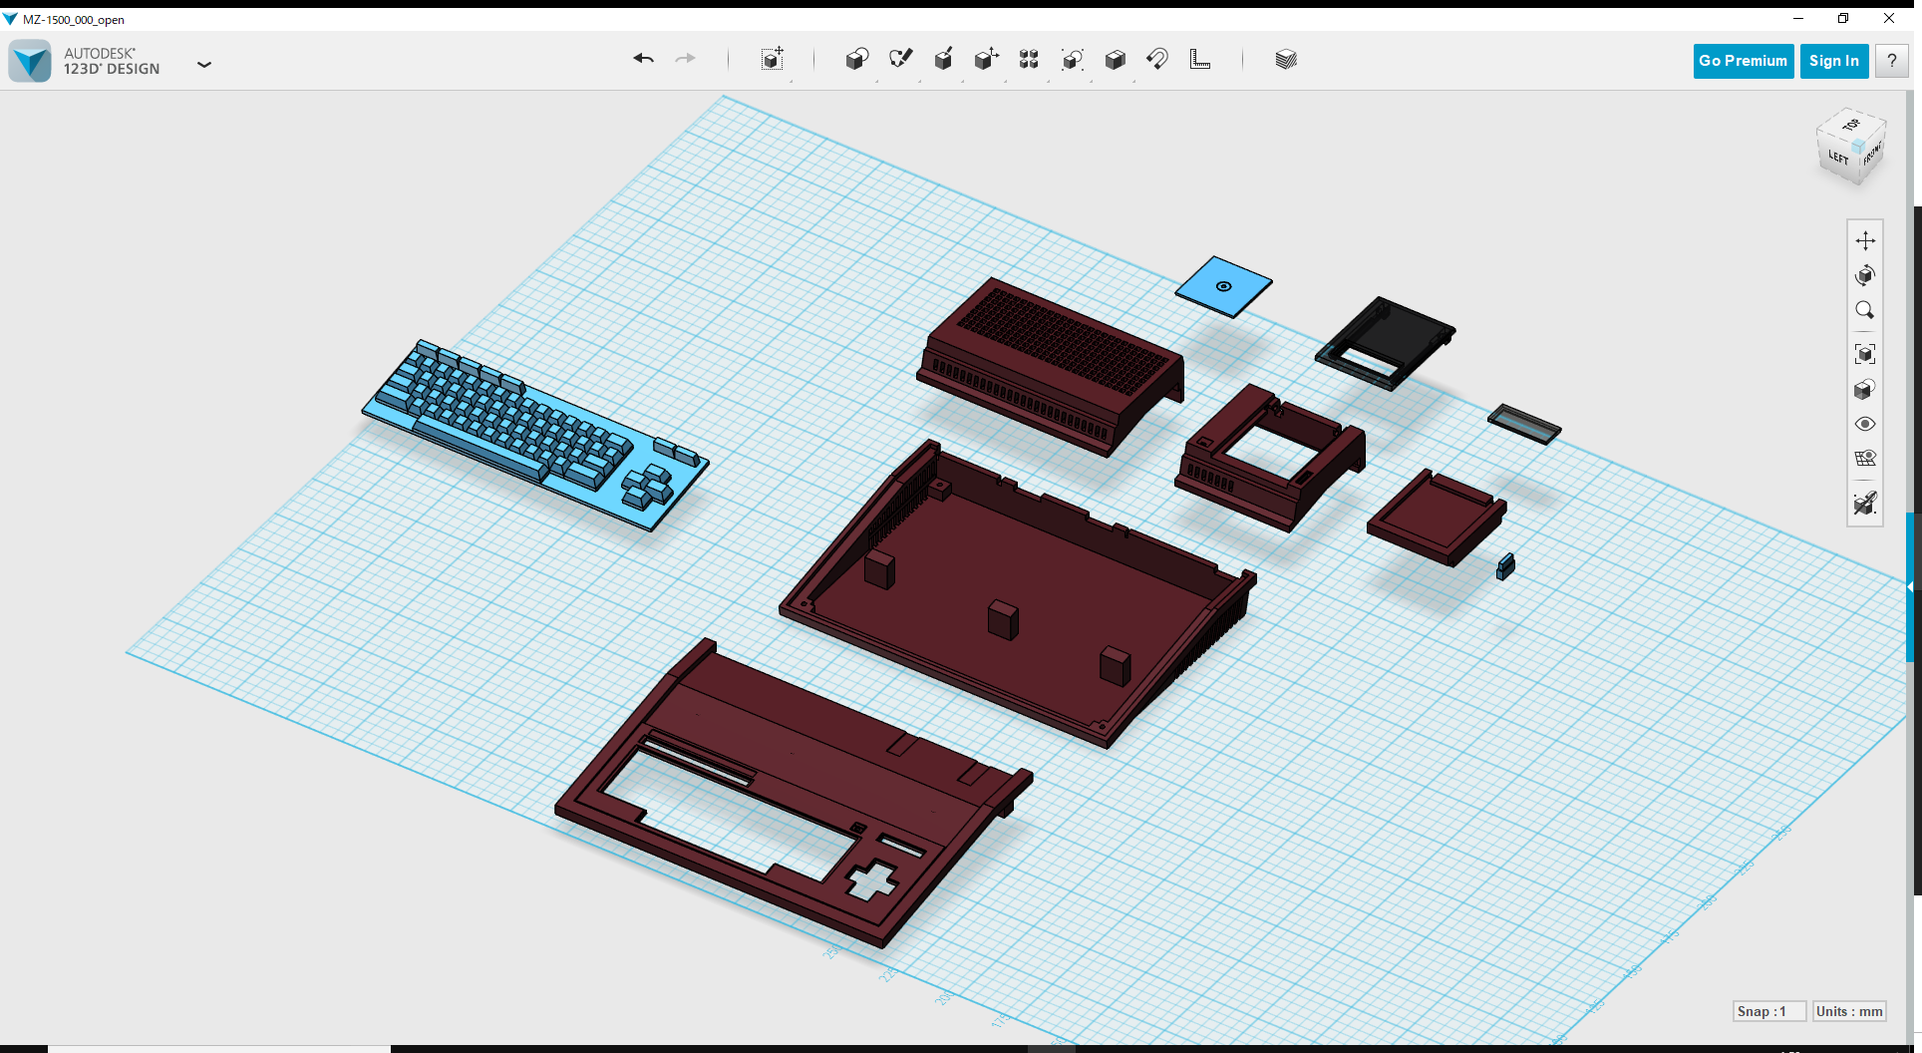This screenshot has height=1053, width=1922.
Task: Click the Measure ruler tool
Action: [x=1200, y=60]
